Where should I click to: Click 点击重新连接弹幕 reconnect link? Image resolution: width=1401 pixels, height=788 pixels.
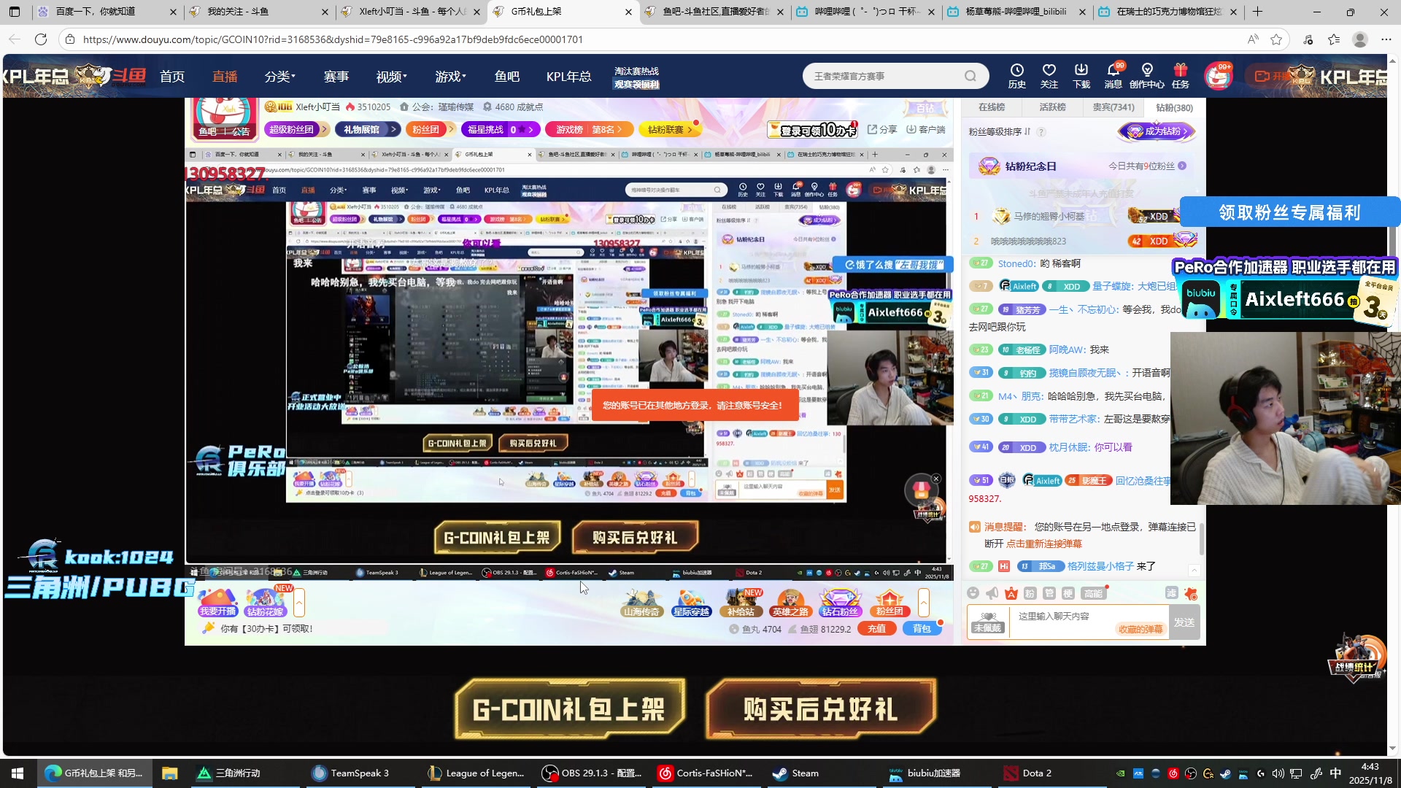[x=1043, y=544]
